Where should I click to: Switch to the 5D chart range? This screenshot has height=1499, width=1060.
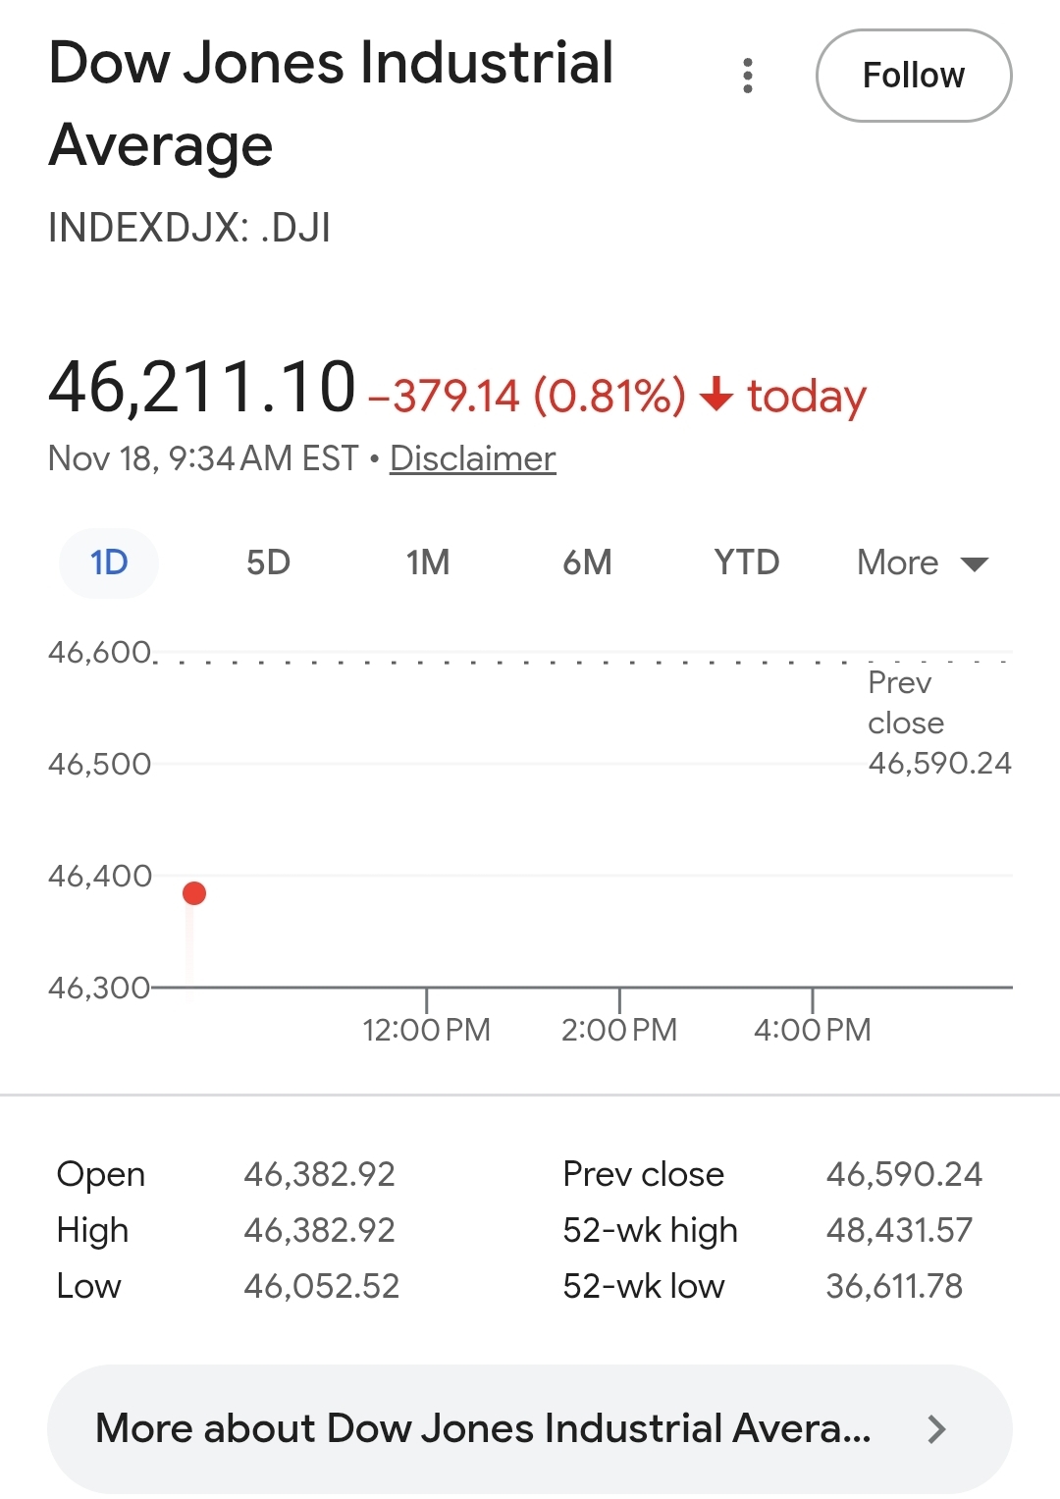point(268,562)
